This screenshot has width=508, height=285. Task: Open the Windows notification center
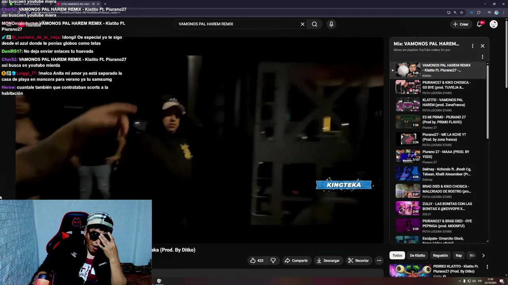click(502, 281)
